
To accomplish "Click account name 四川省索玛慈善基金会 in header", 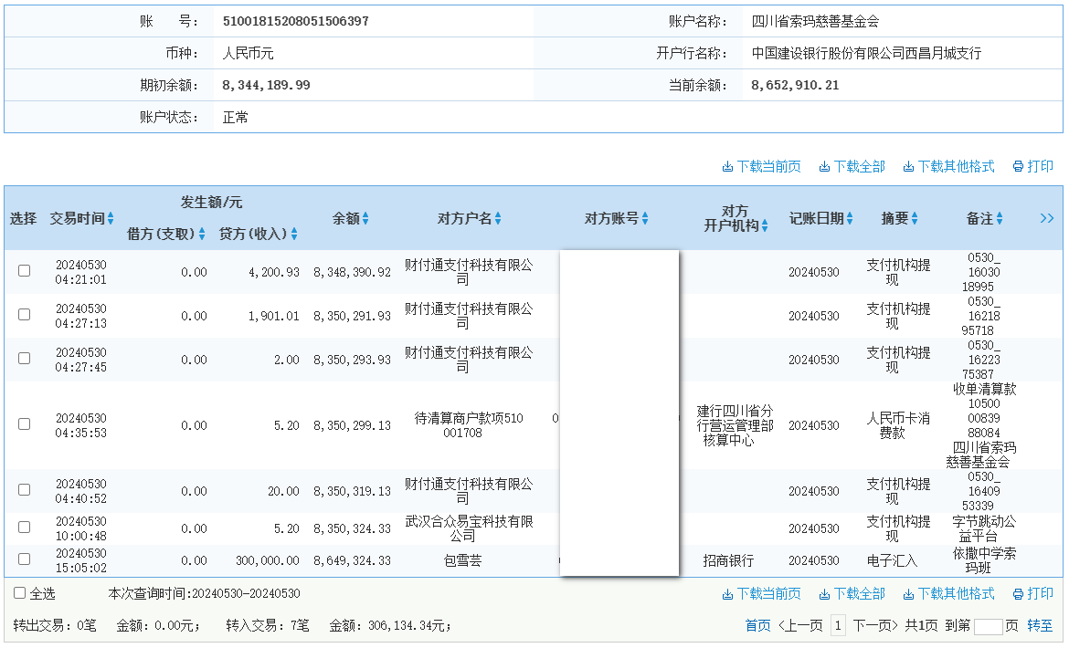I will [815, 21].
